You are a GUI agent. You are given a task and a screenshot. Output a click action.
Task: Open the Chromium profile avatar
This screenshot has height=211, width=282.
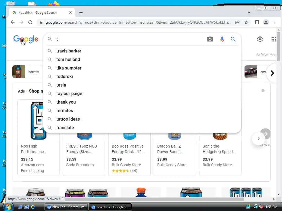point(266,22)
